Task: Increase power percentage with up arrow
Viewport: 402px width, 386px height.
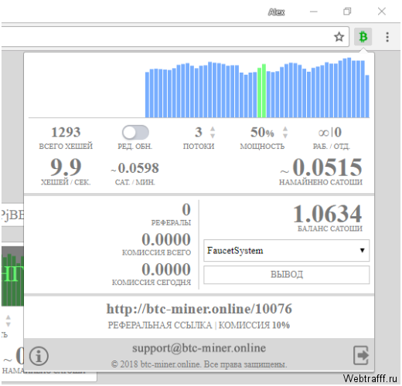Action: (285, 129)
